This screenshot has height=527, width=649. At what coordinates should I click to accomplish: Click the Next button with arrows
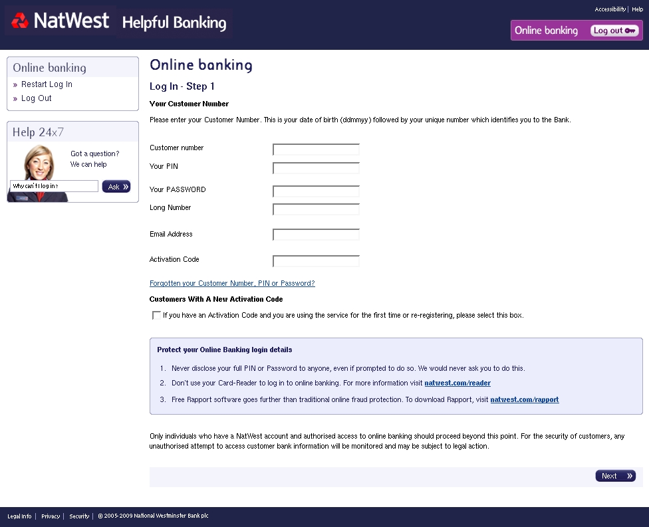616,476
